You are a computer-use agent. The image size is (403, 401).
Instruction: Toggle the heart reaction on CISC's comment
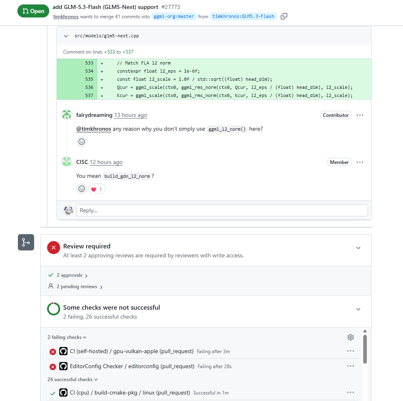coord(97,189)
